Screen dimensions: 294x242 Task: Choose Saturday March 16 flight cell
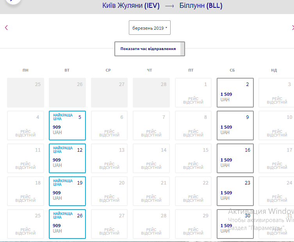[235, 158]
